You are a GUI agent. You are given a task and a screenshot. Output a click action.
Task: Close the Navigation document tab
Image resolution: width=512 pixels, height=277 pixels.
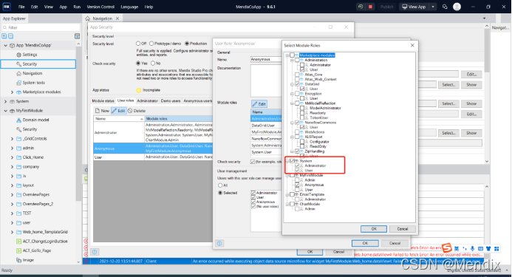117,18
